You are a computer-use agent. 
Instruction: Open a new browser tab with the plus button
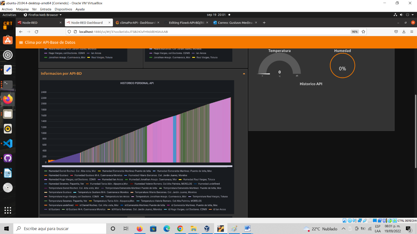coord(264,22)
